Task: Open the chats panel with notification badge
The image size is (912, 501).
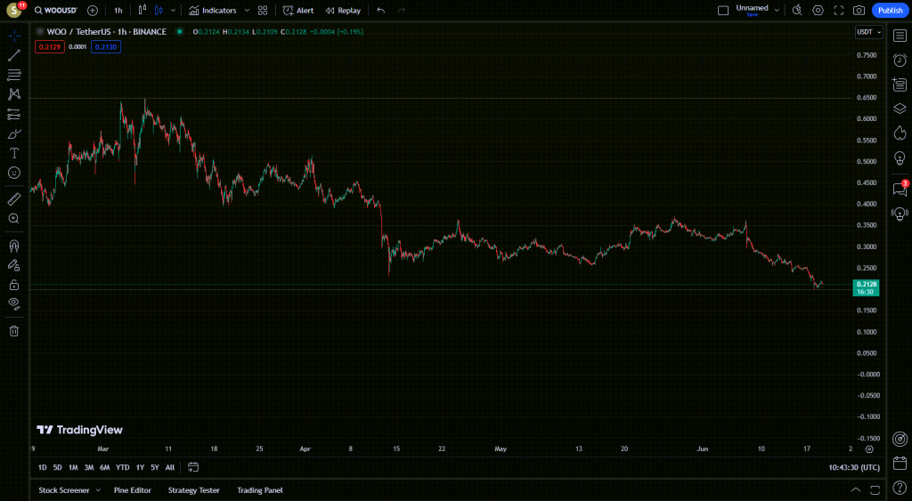Action: pyautogui.click(x=900, y=189)
